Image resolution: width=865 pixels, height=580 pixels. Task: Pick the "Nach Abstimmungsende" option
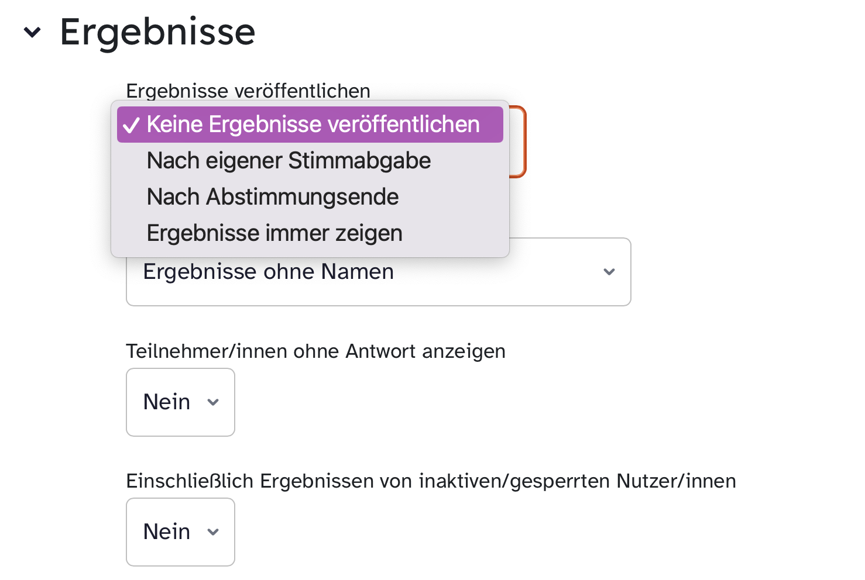point(273,197)
